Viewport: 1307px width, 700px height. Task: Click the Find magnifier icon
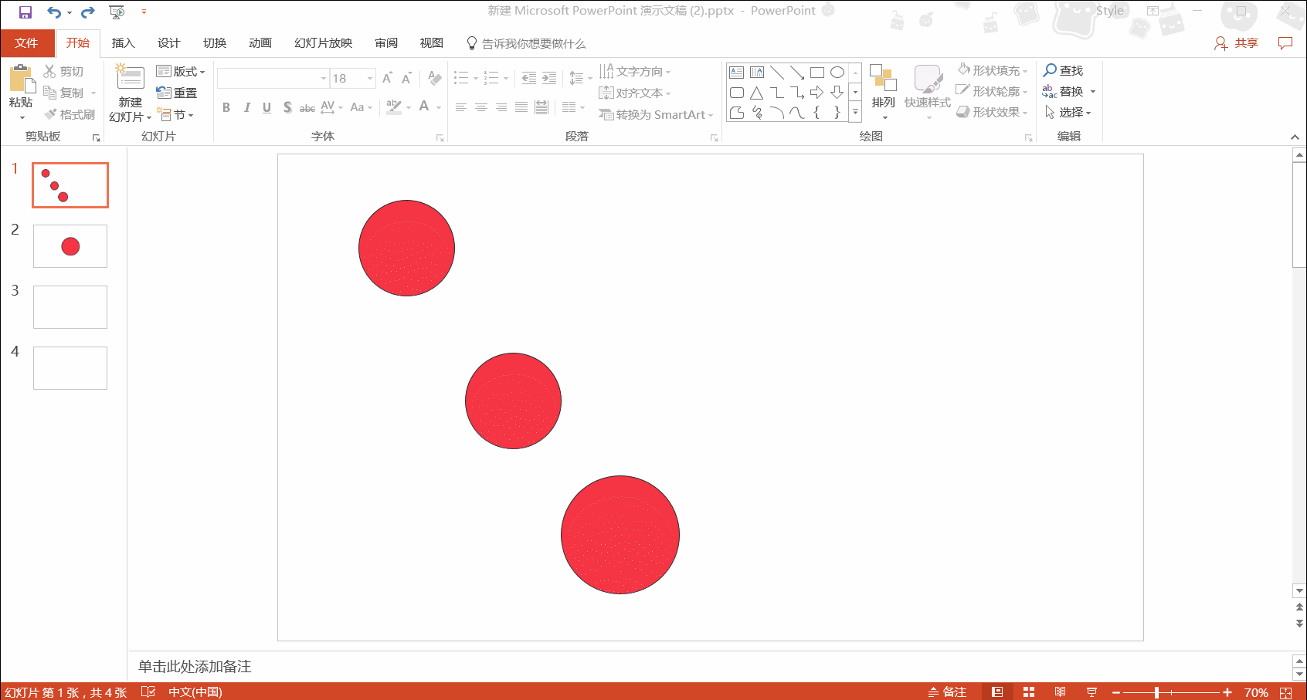coord(1050,70)
